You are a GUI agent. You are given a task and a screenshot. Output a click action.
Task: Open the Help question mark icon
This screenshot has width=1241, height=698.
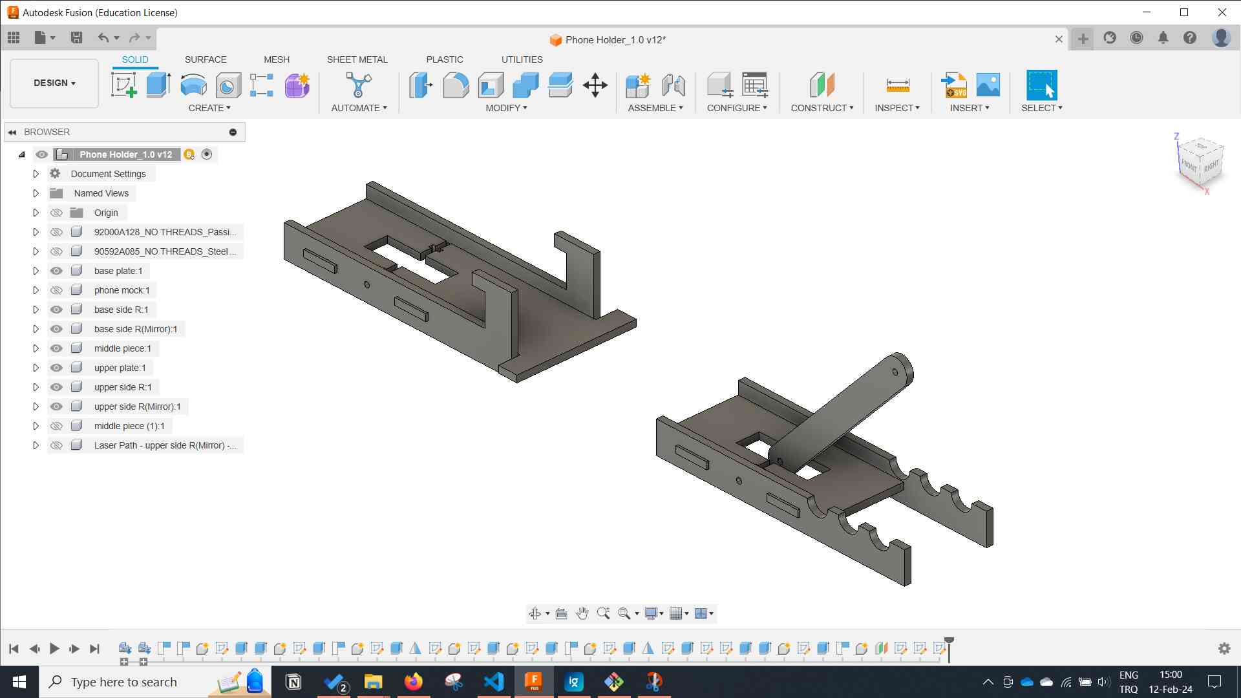tap(1190, 38)
